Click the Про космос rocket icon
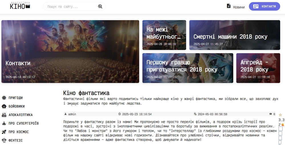Image resolution: width=285 pixels, height=145 pixels. [4, 132]
